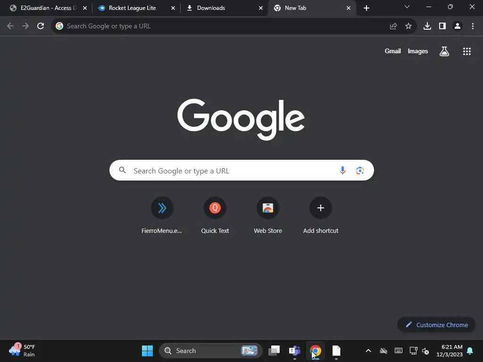Click the magnifier icon in search box
Screen dimensions: 483x362
123,170
